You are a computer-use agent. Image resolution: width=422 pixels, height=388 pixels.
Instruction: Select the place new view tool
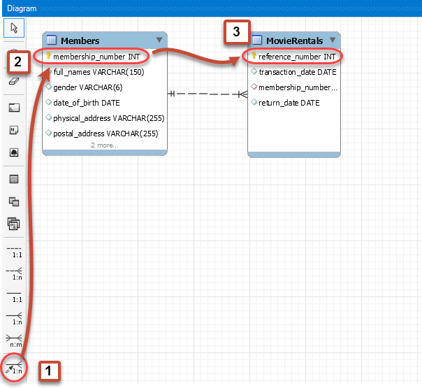(14, 201)
